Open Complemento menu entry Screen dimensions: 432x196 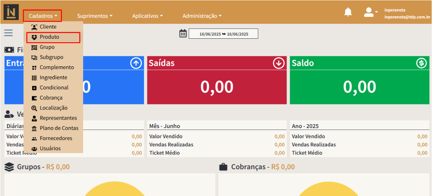pyautogui.click(x=54, y=68)
